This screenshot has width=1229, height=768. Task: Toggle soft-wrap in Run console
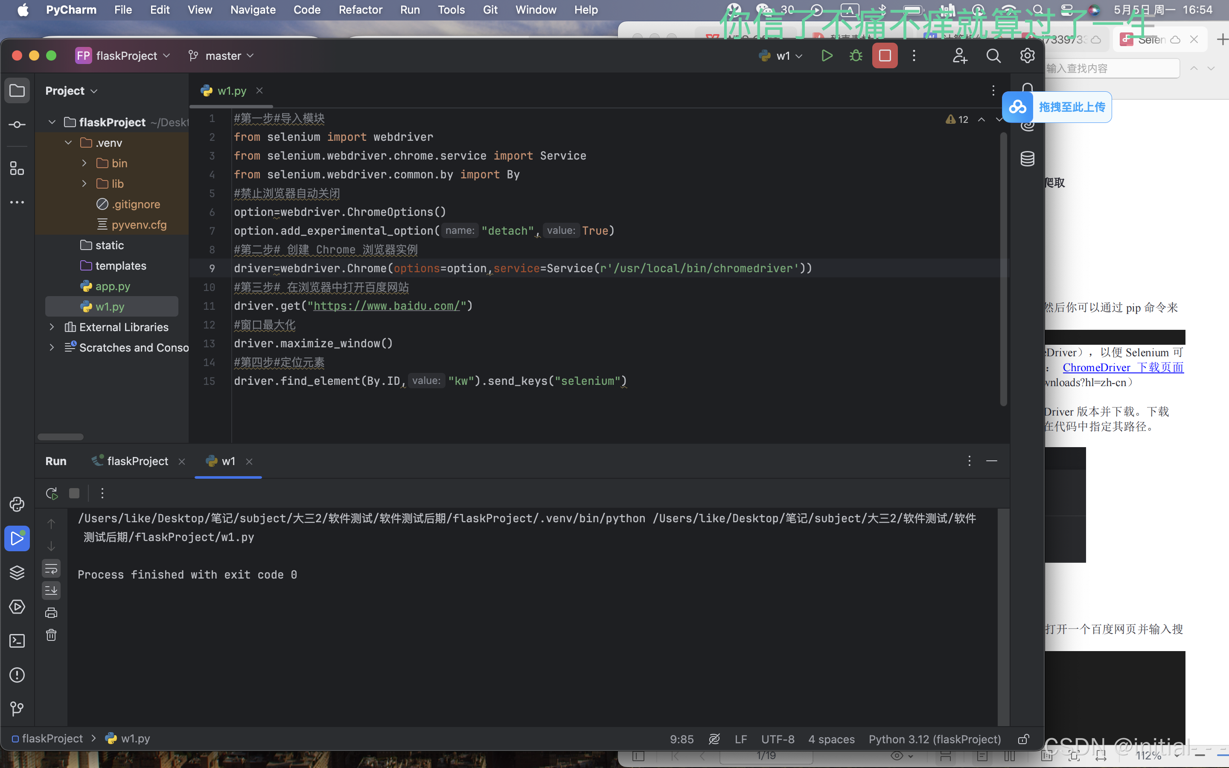(51, 569)
